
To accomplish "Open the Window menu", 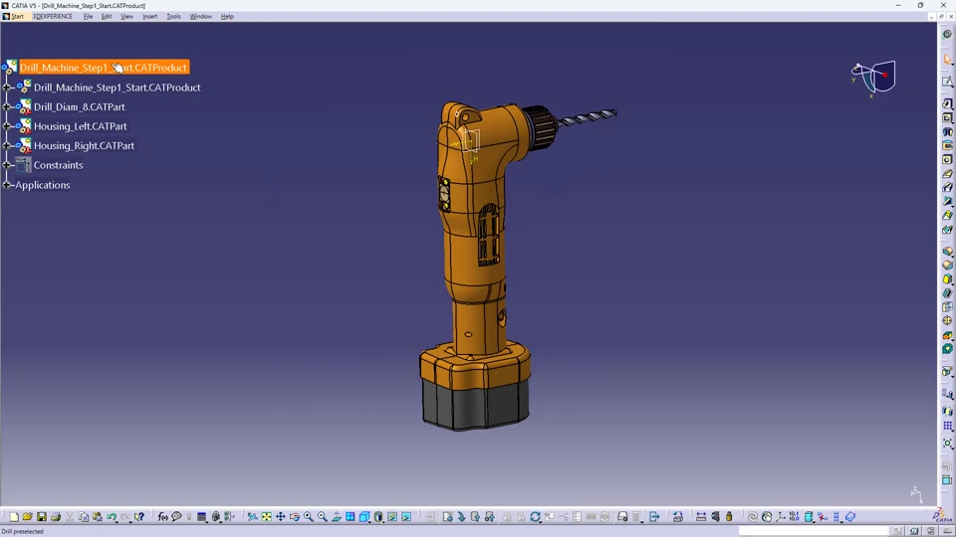I will click(200, 17).
